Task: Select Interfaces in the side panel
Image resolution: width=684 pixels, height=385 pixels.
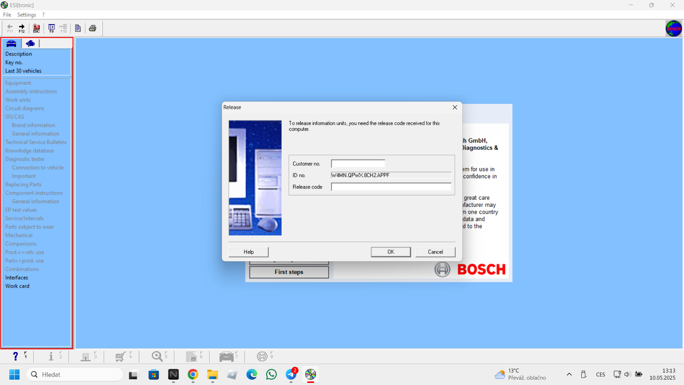Action: point(16,278)
